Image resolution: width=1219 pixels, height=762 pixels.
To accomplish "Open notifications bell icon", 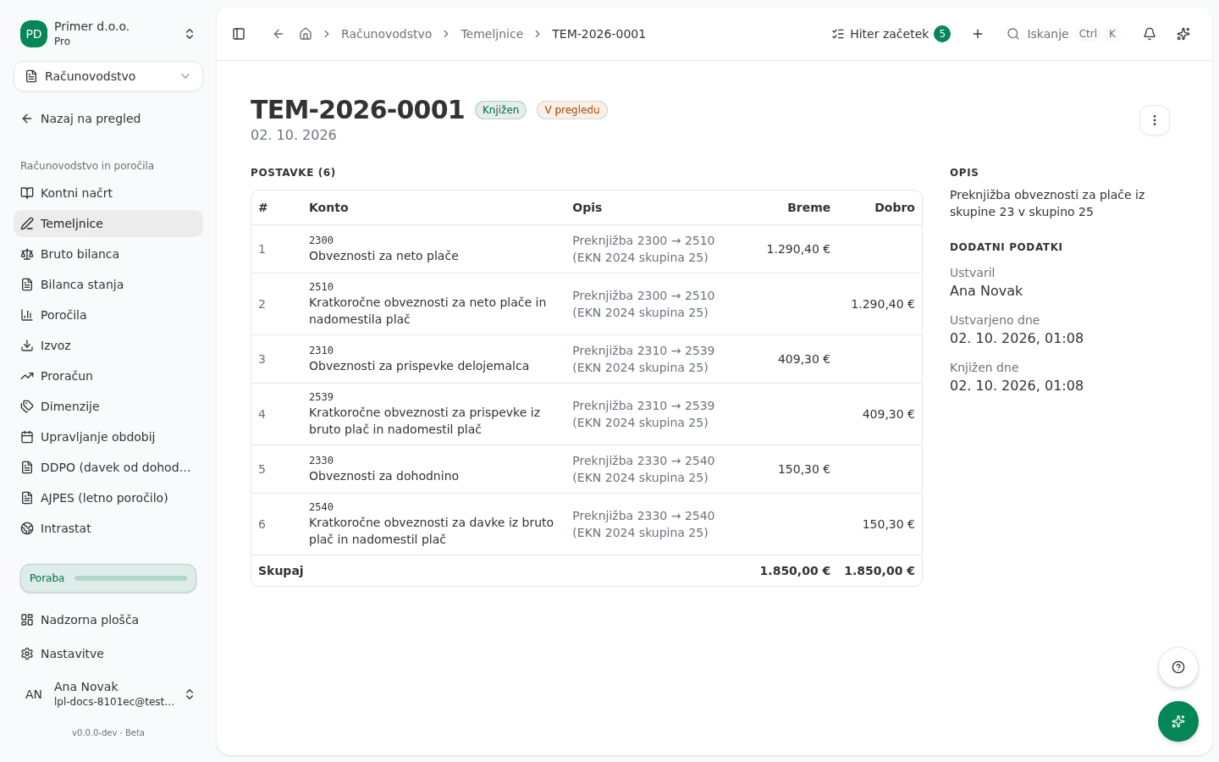I will pos(1150,34).
